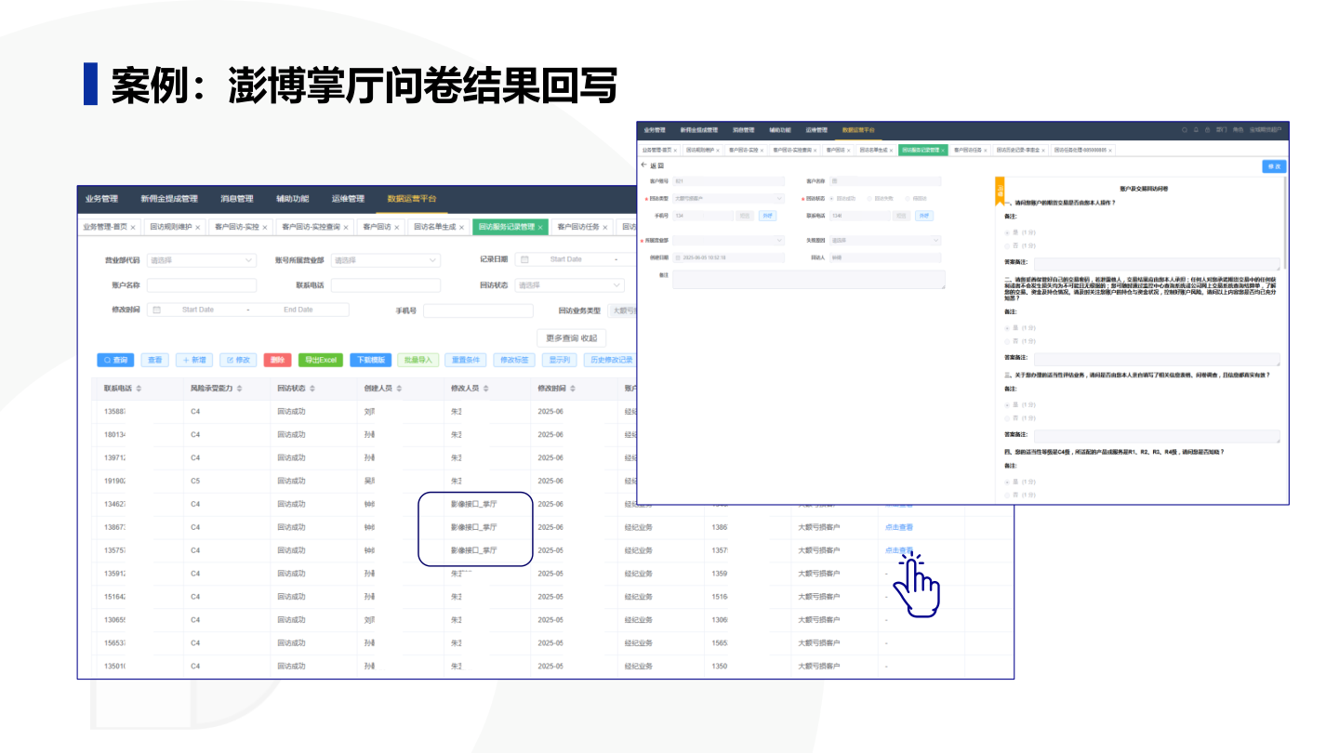Close the 回访任务处理 tab in detail window
Image resolution: width=1339 pixels, height=753 pixels.
[1110, 150]
